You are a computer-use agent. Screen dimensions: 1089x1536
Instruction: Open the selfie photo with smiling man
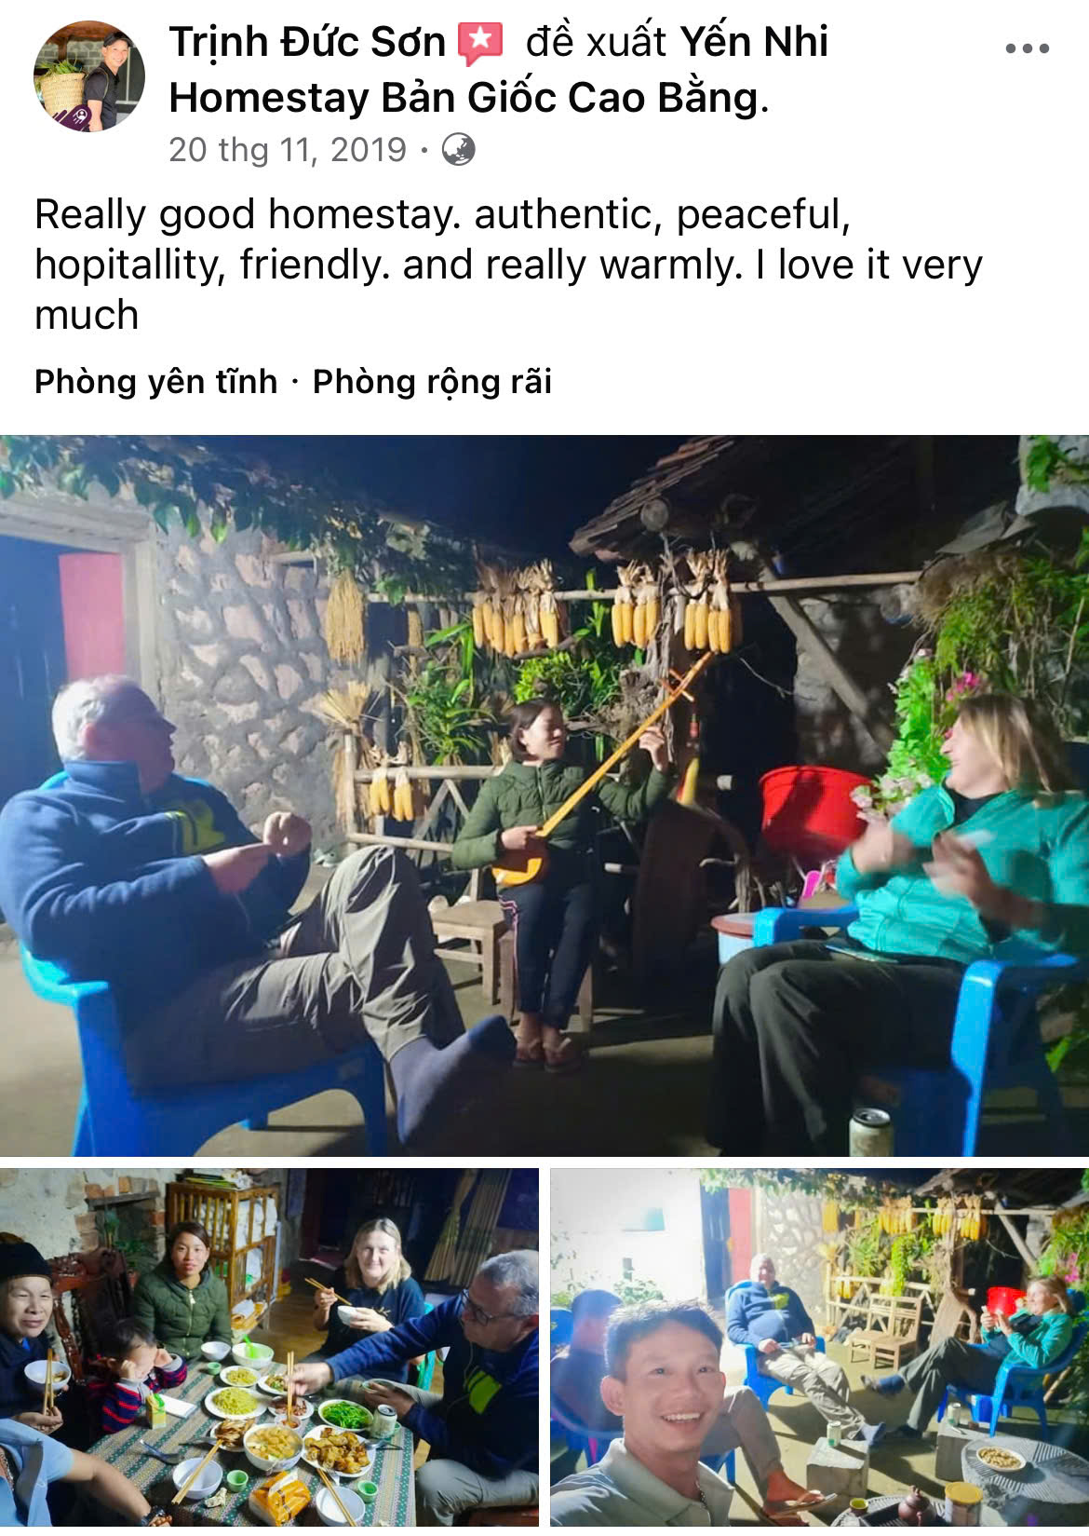pos(819,1347)
